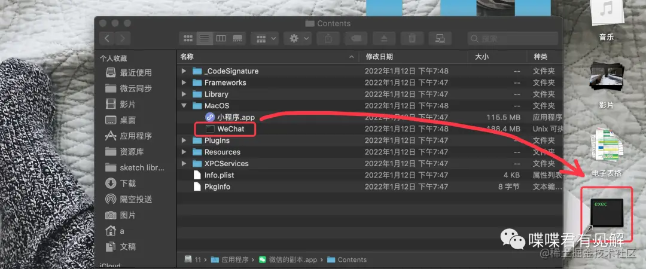The height and width of the screenshot is (269, 646).
Task: Open 下载 in the sidebar
Action: pos(121,184)
